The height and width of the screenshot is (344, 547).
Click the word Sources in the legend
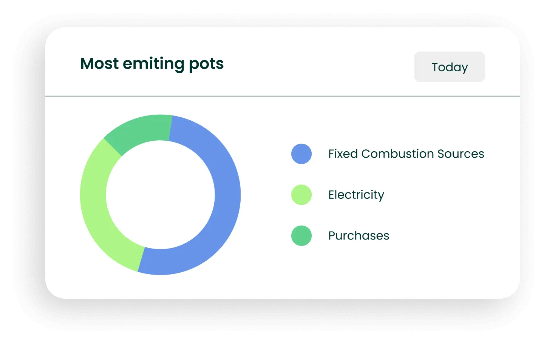point(460,154)
